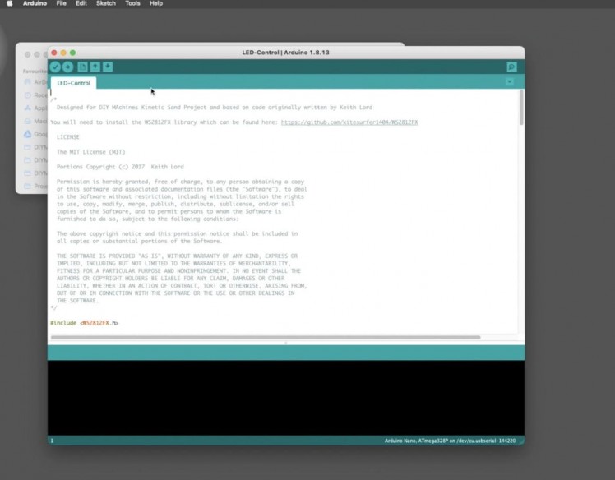Screen dimensions: 615x480
Task: Click the line number in status bar
Action: point(52,441)
